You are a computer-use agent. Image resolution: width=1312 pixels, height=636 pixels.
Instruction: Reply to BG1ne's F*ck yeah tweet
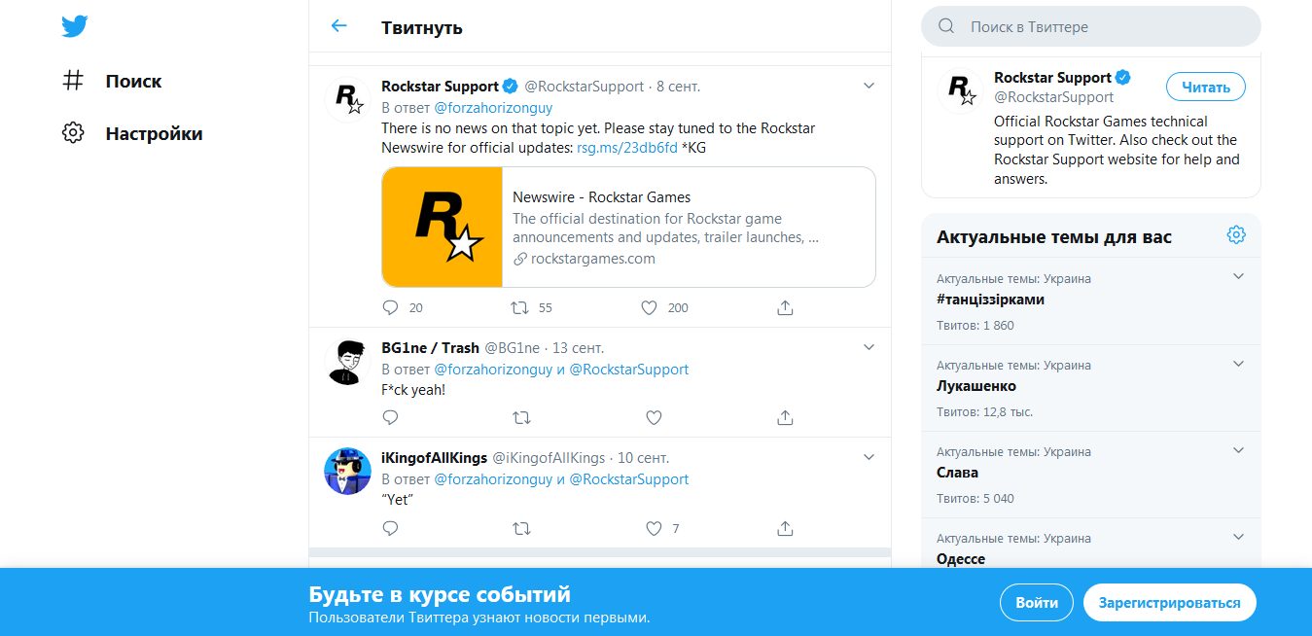[391, 417]
